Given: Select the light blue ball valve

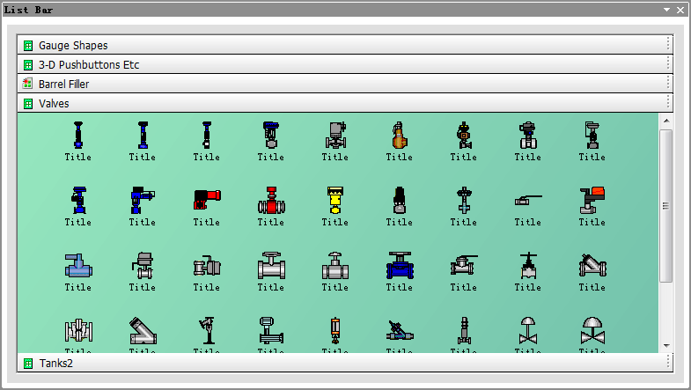Looking at the screenshot, I should coord(77,265).
